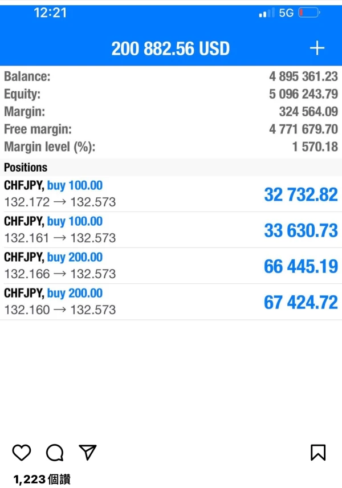This screenshot has width=342, height=488.
Task: Select the Balance row
Action: click(x=171, y=76)
